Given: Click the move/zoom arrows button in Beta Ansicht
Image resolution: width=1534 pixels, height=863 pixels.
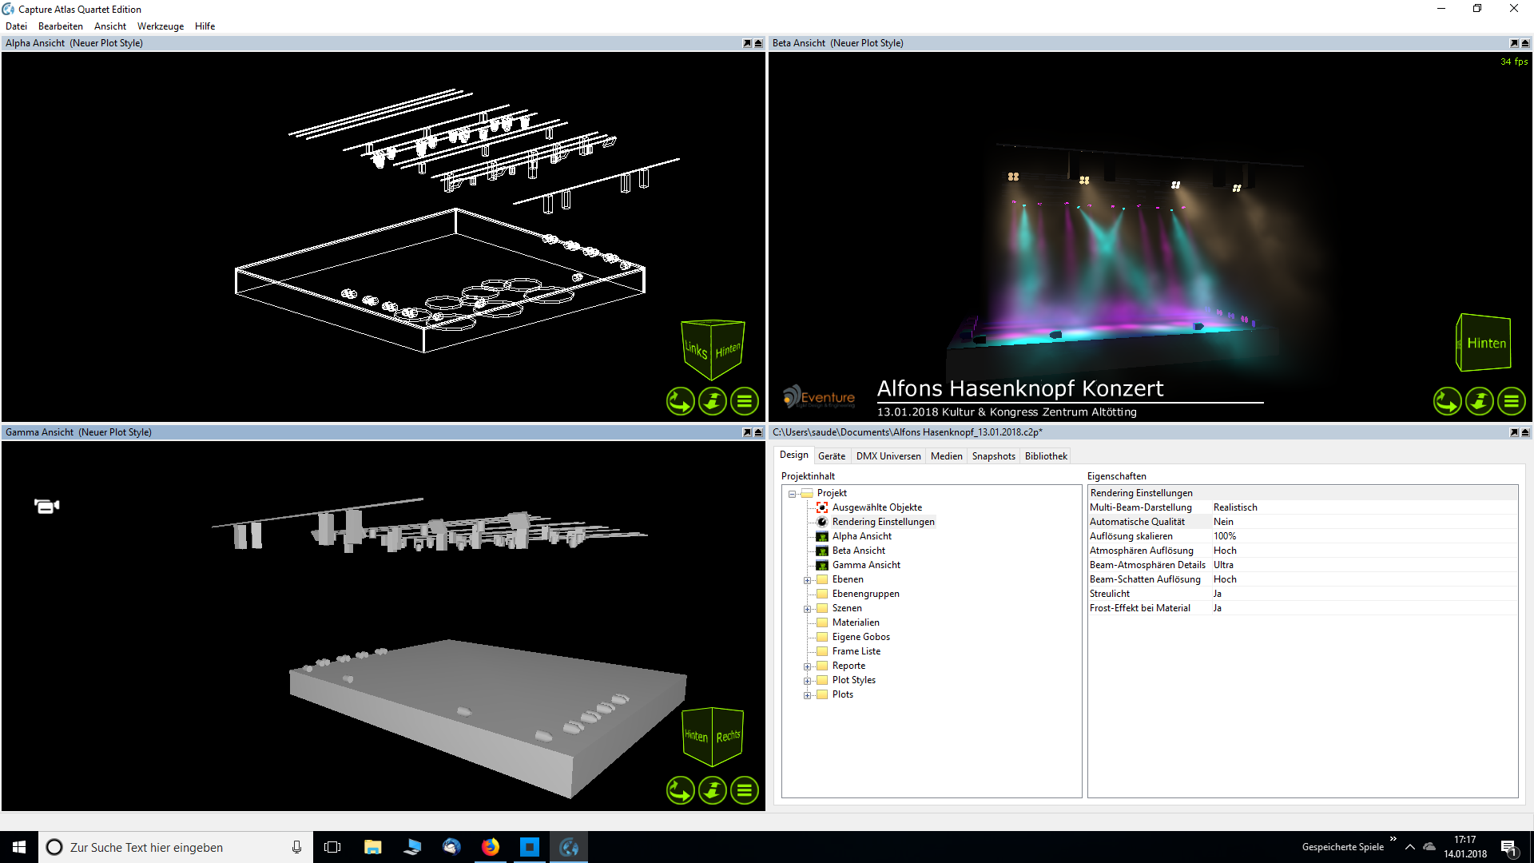Looking at the screenshot, I should pos(1480,401).
